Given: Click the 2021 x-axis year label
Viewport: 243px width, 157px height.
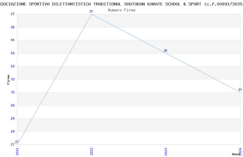Looking at the screenshot, I should point(17,151).
